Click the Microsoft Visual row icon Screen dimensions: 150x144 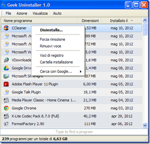6,52
